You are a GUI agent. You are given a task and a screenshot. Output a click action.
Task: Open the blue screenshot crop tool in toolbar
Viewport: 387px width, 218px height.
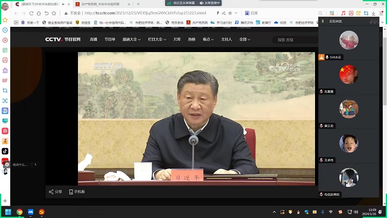(366, 13)
